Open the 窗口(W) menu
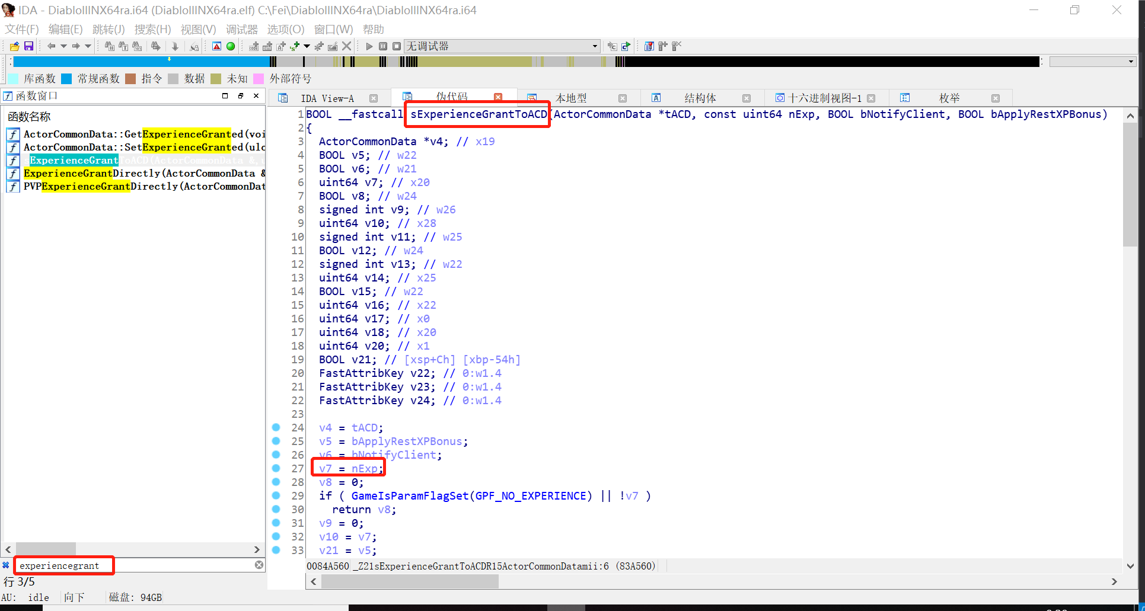Viewport: 1145px width, 611px height. tap(333, 29)
